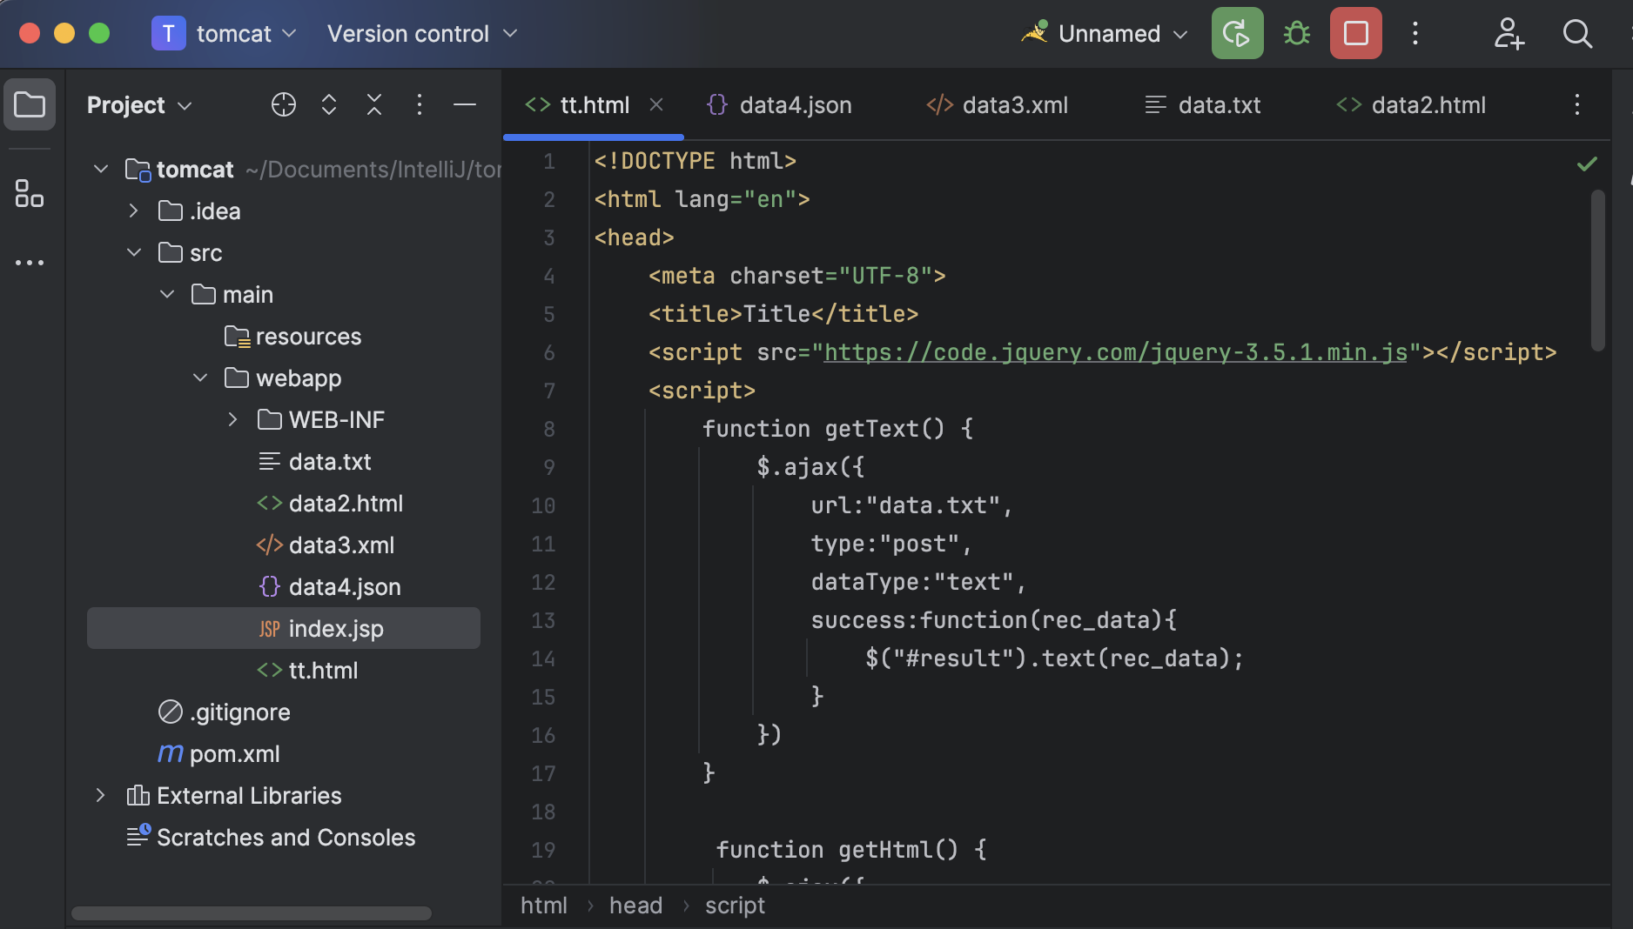1633x929 pixels.
Task: Show more tool windows ellipsis in sidebar
Action: point(30,262)
